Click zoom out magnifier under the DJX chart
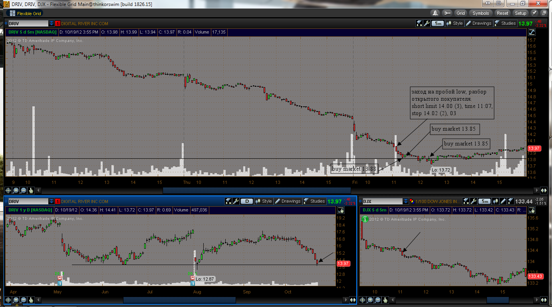The height and width of the screenshot is (307, 552). 377,300
